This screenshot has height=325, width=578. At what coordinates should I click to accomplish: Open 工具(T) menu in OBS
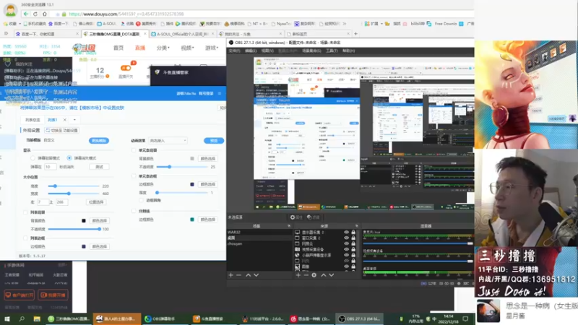pyautogui.click(x=332, y=51)
